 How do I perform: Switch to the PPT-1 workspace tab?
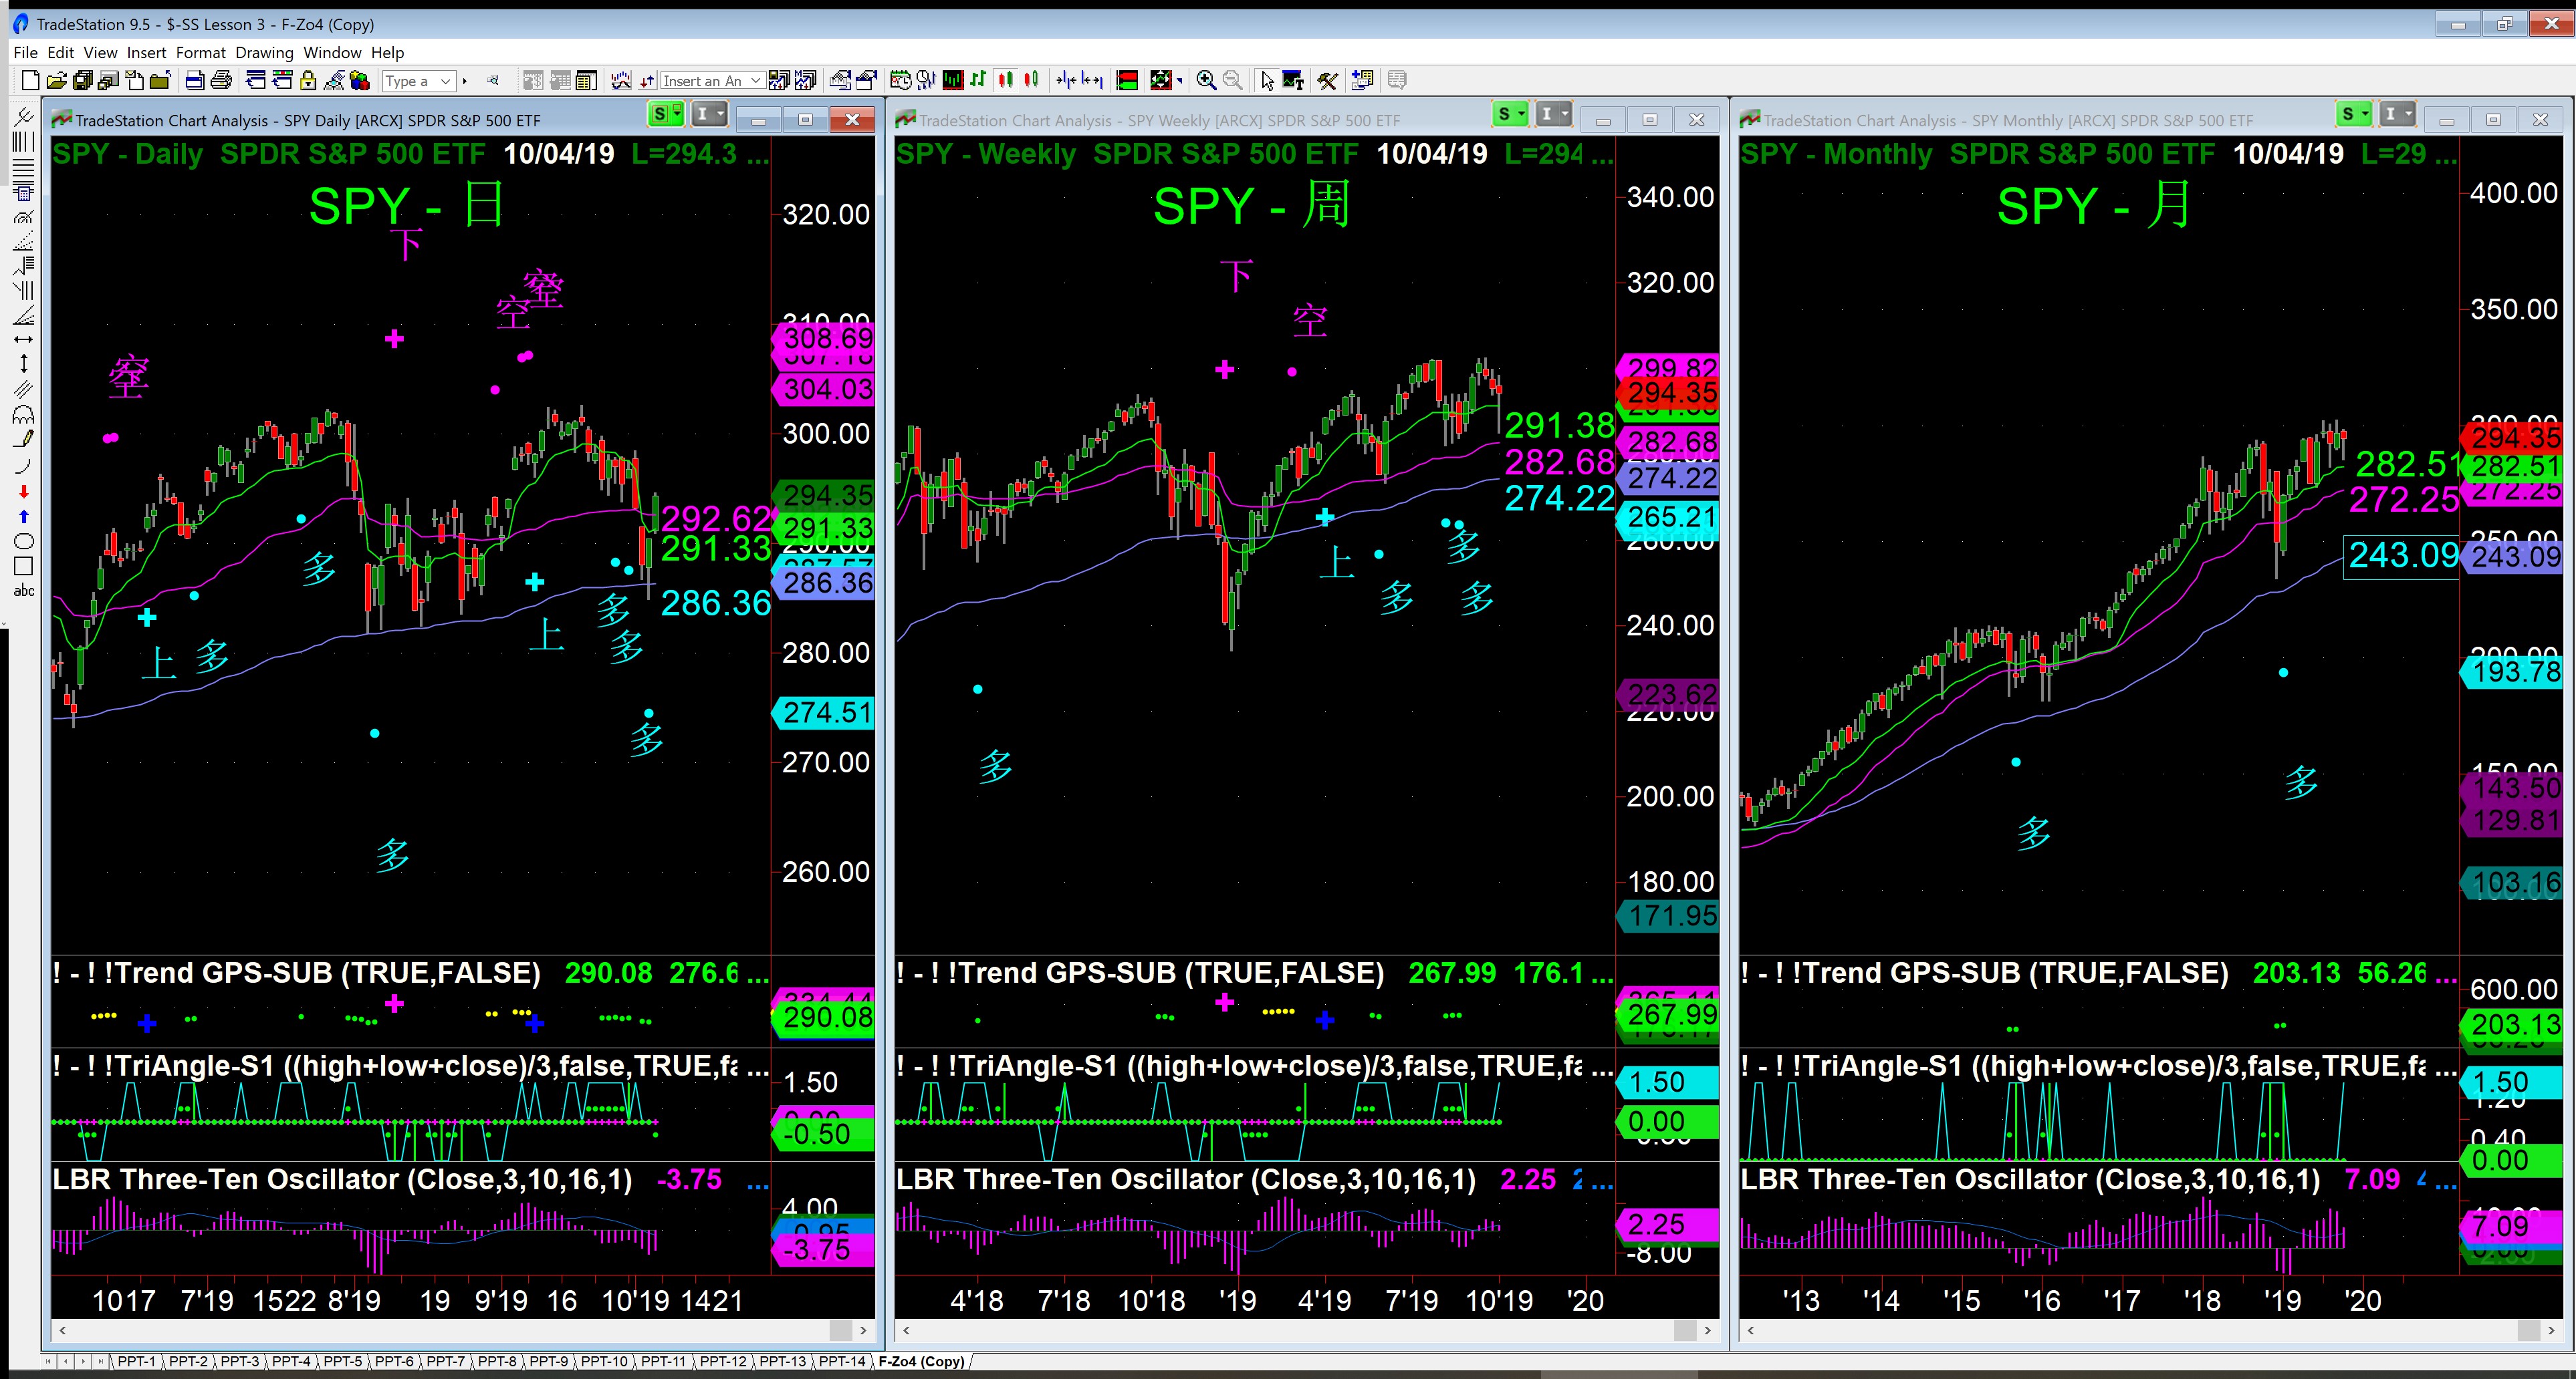pyautogui.click(x=136, y=1361)
